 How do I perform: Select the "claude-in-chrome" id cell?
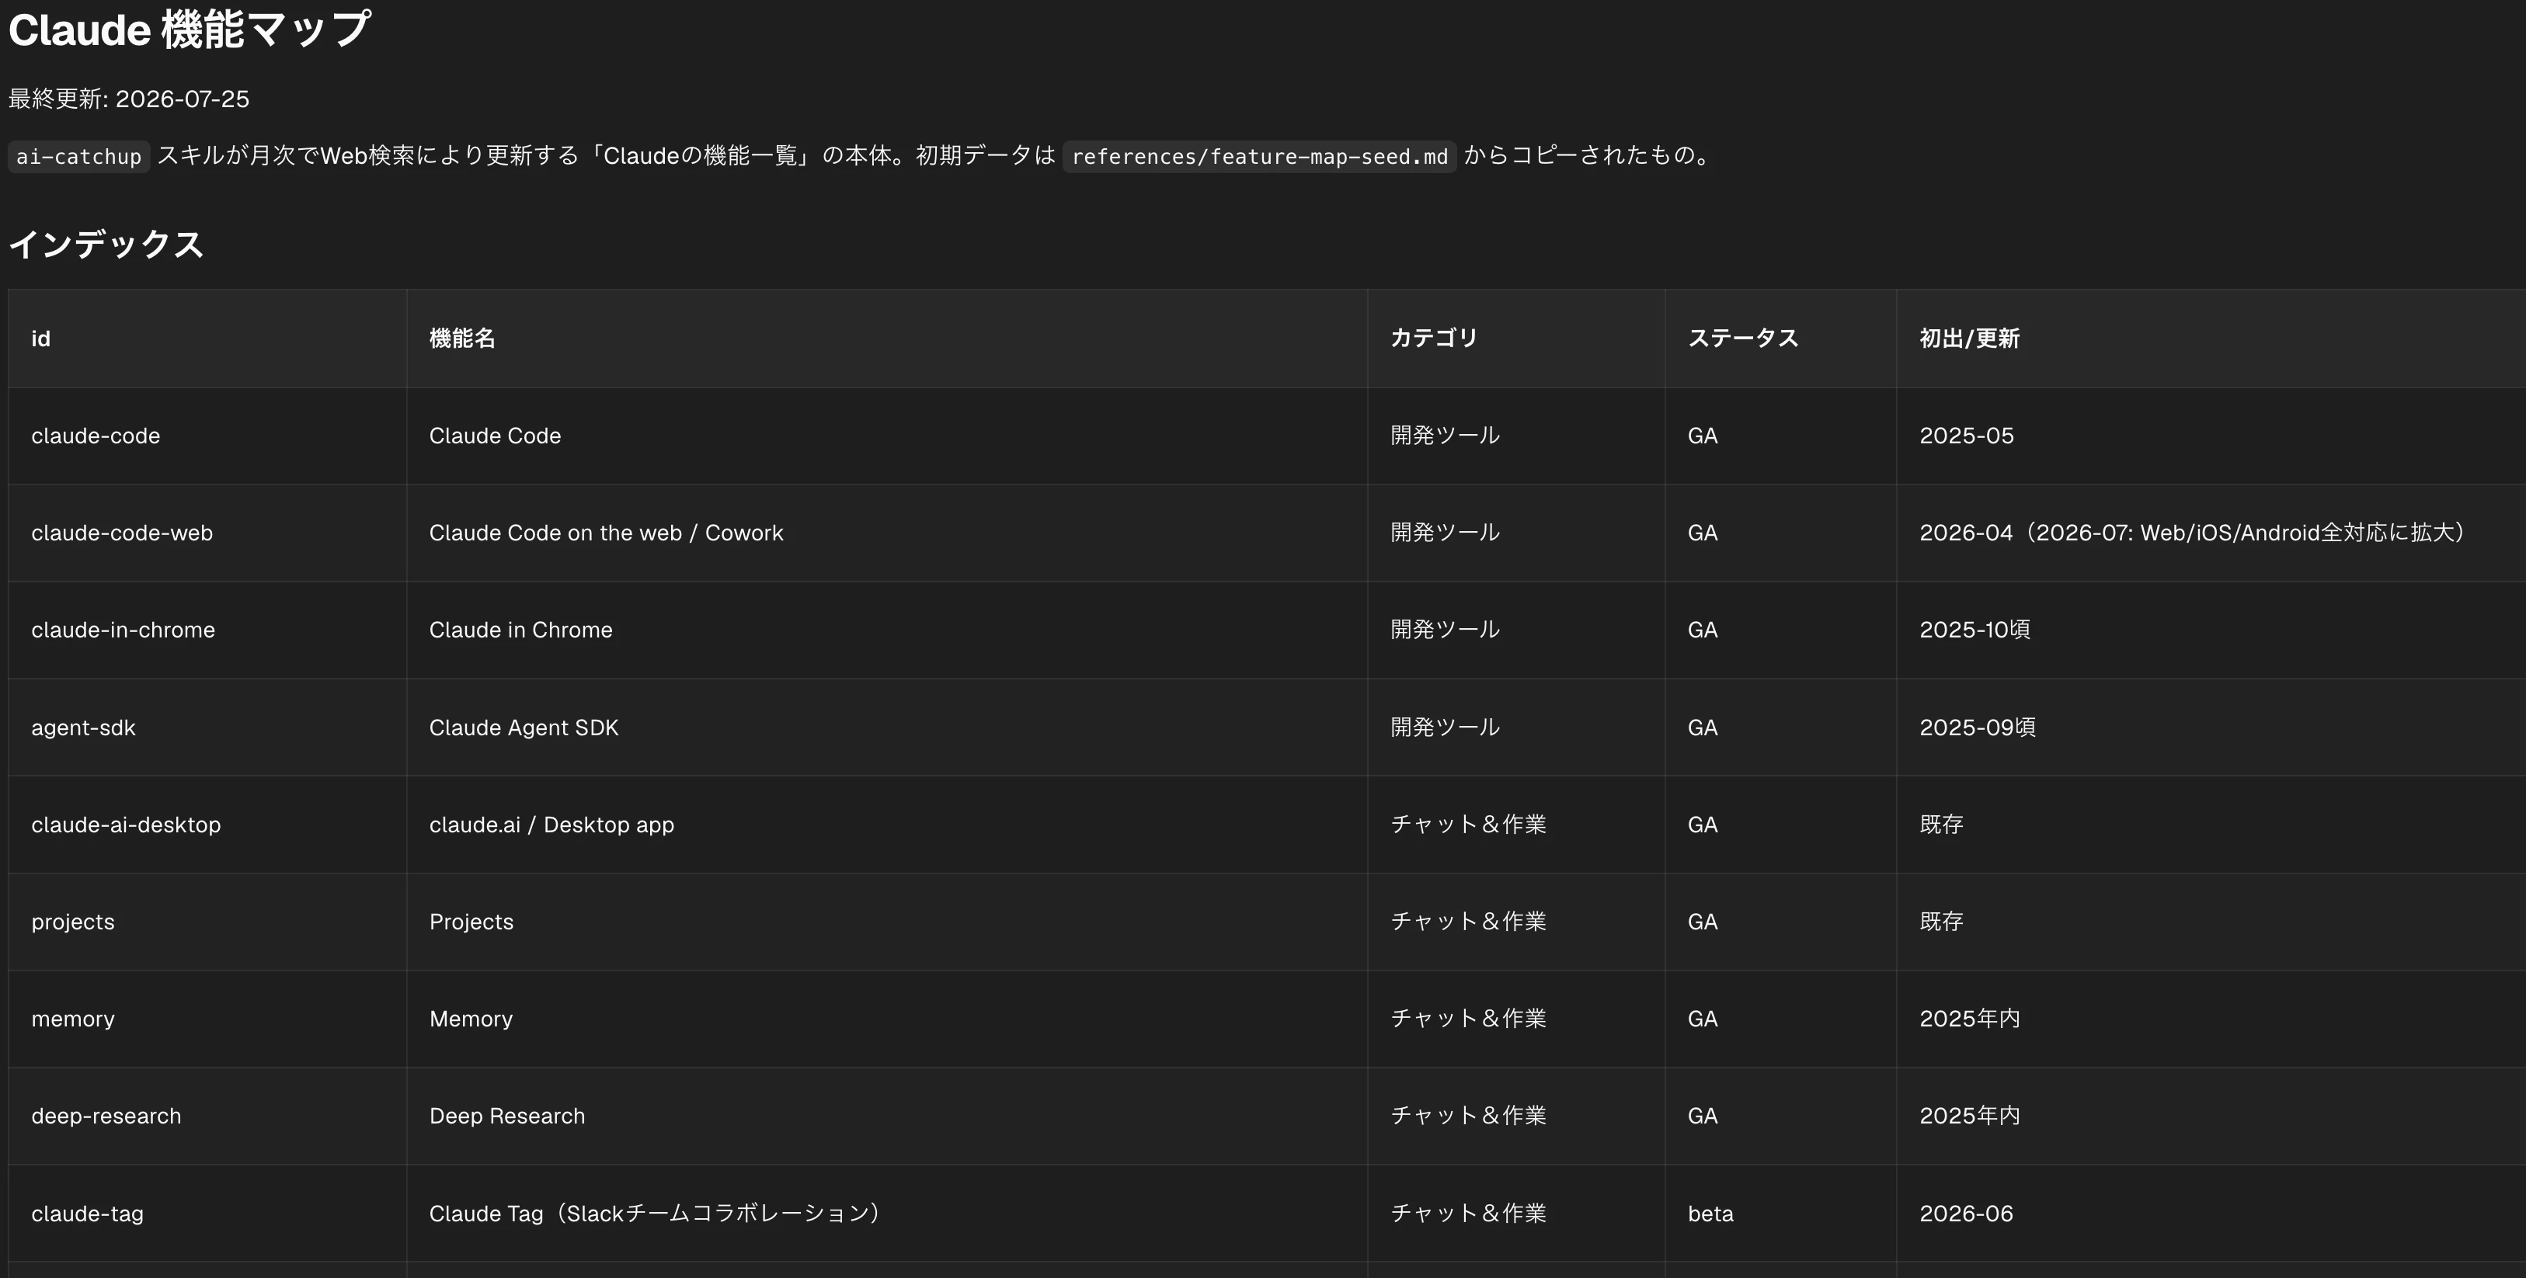coord(123,629)
